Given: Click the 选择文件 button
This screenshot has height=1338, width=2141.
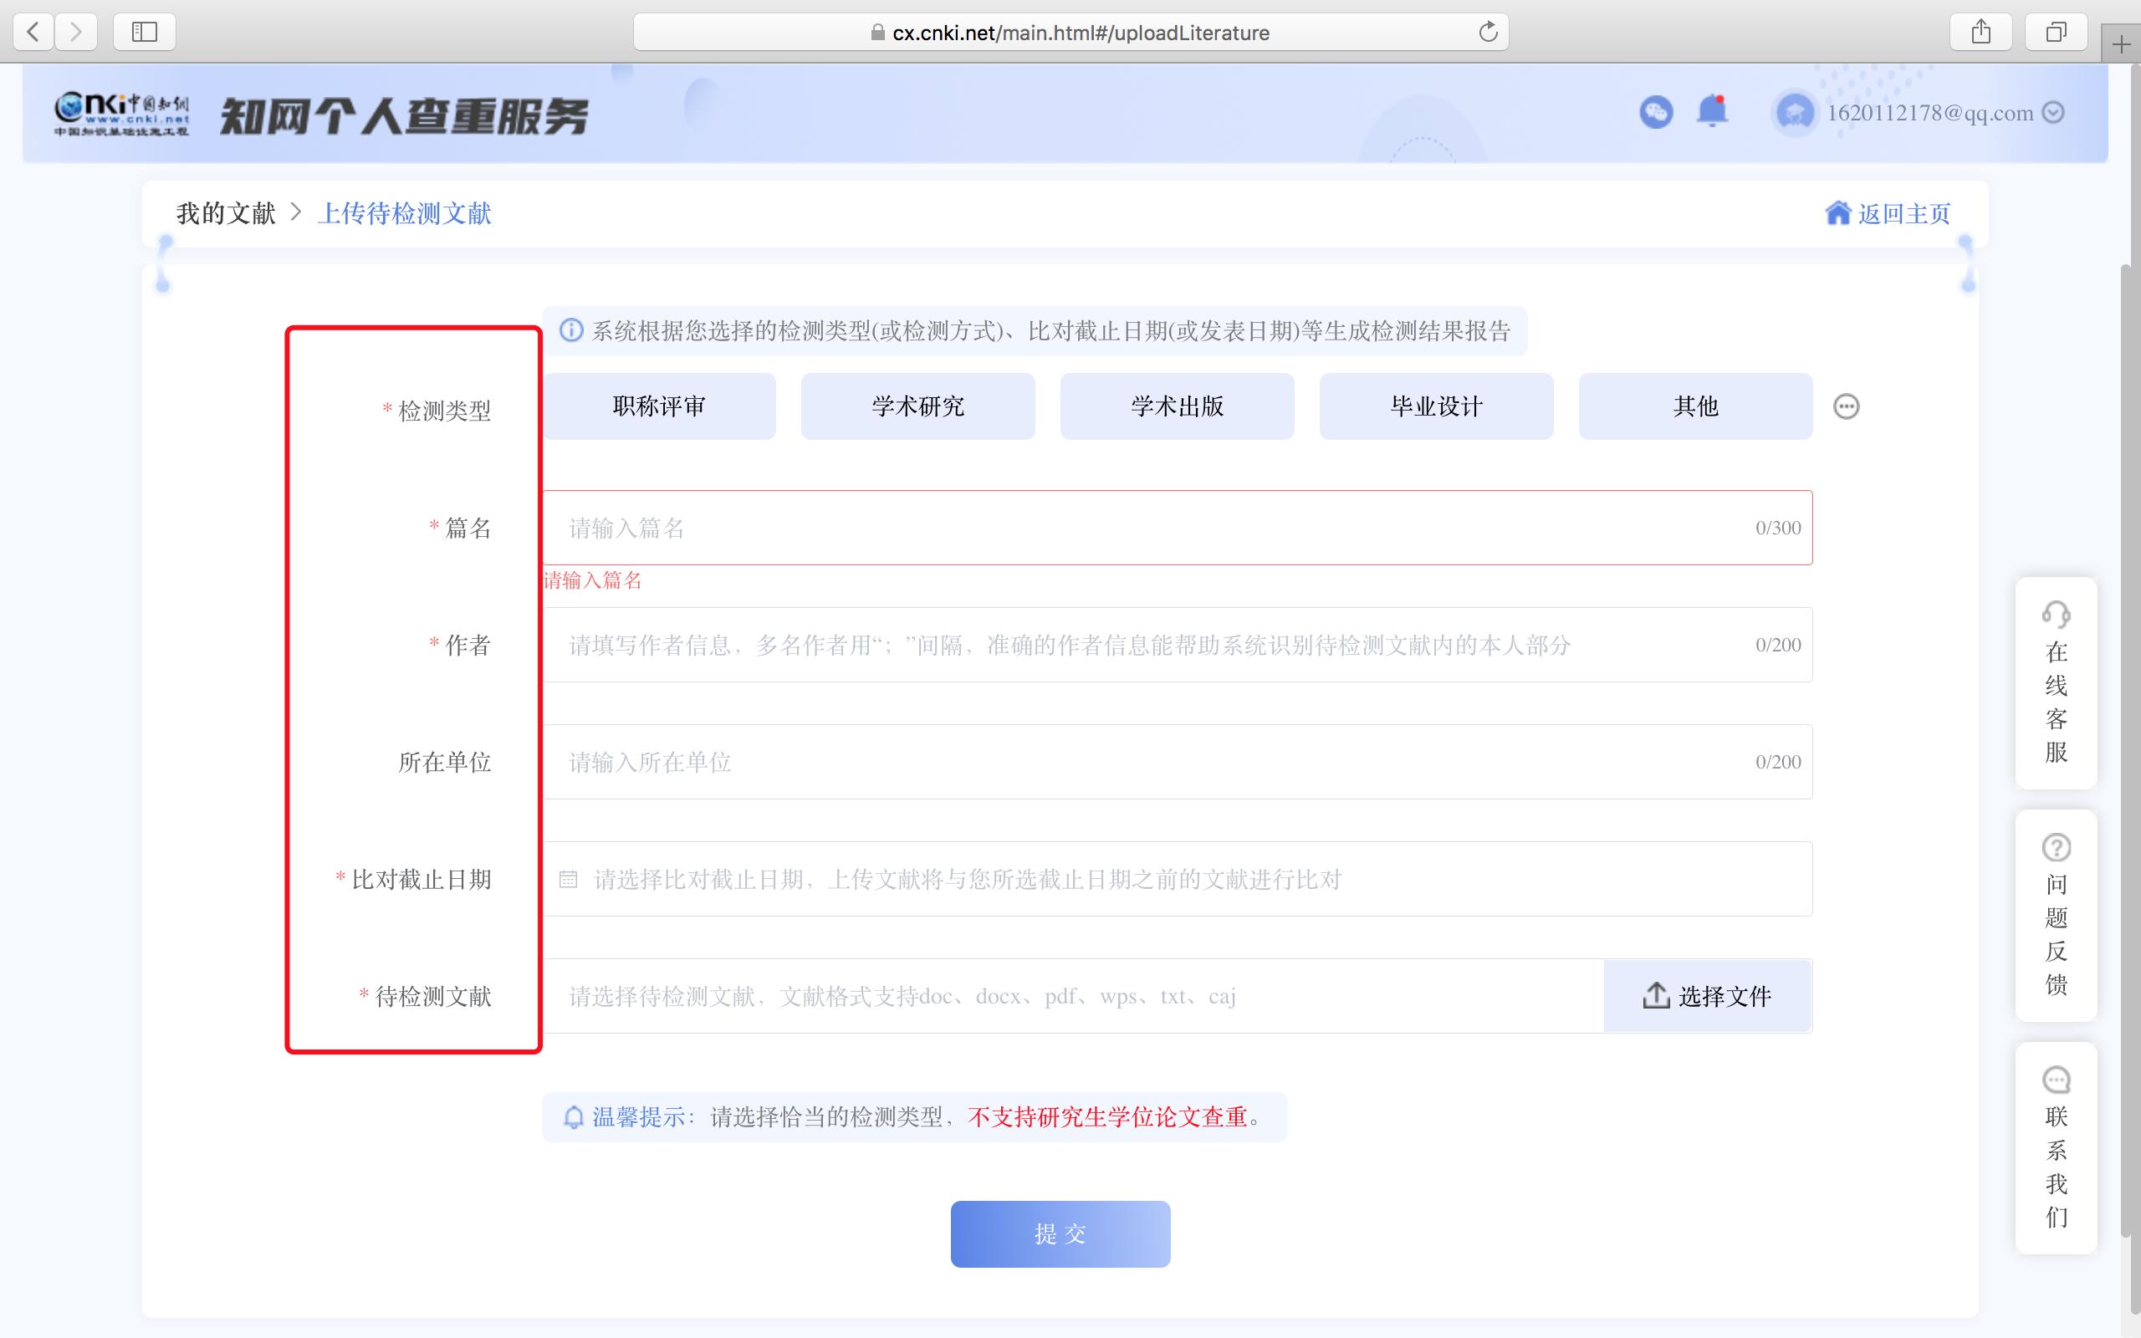Looking at the screenshot, I should (1708, 997).
